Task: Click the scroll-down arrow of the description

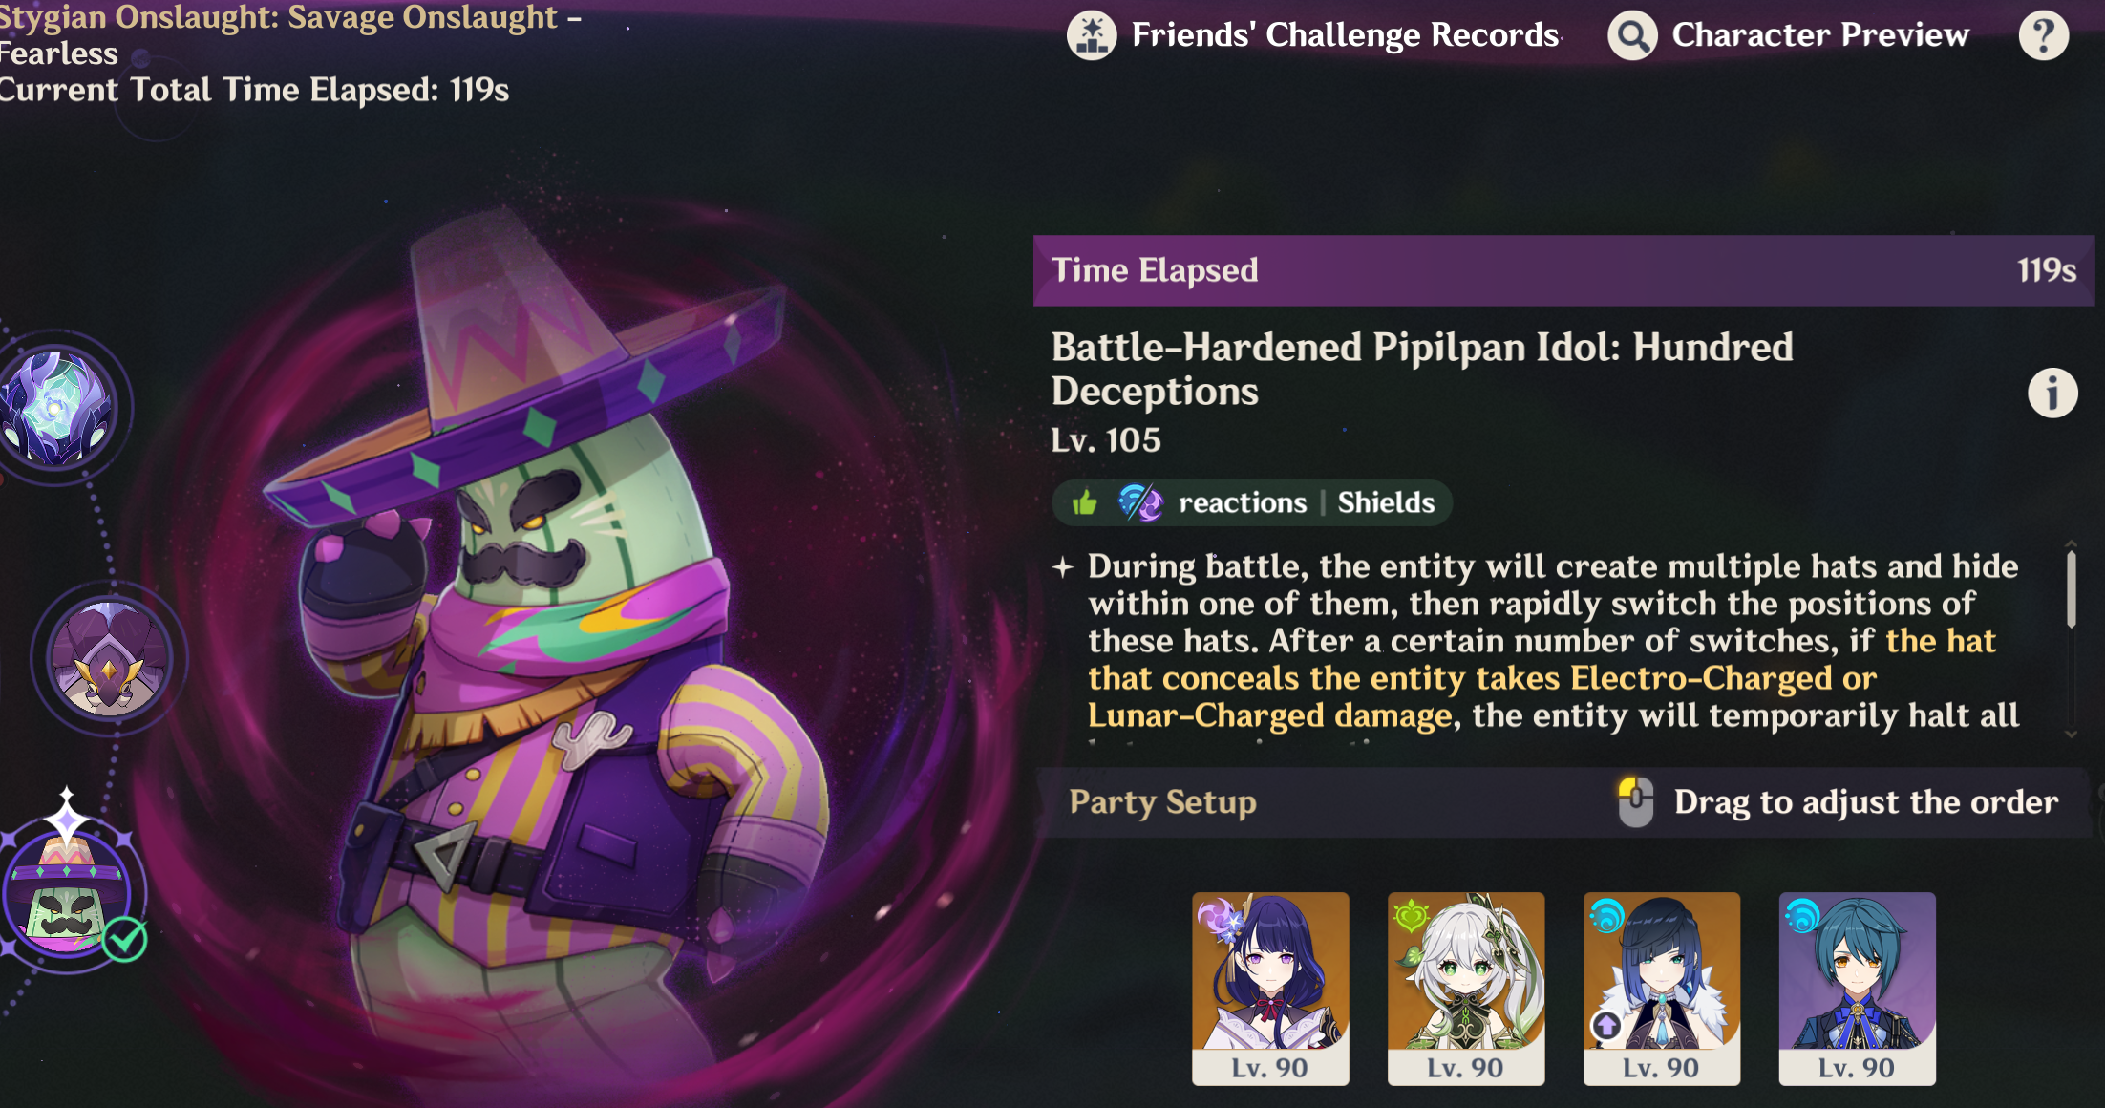Action: pos(2071,735)
